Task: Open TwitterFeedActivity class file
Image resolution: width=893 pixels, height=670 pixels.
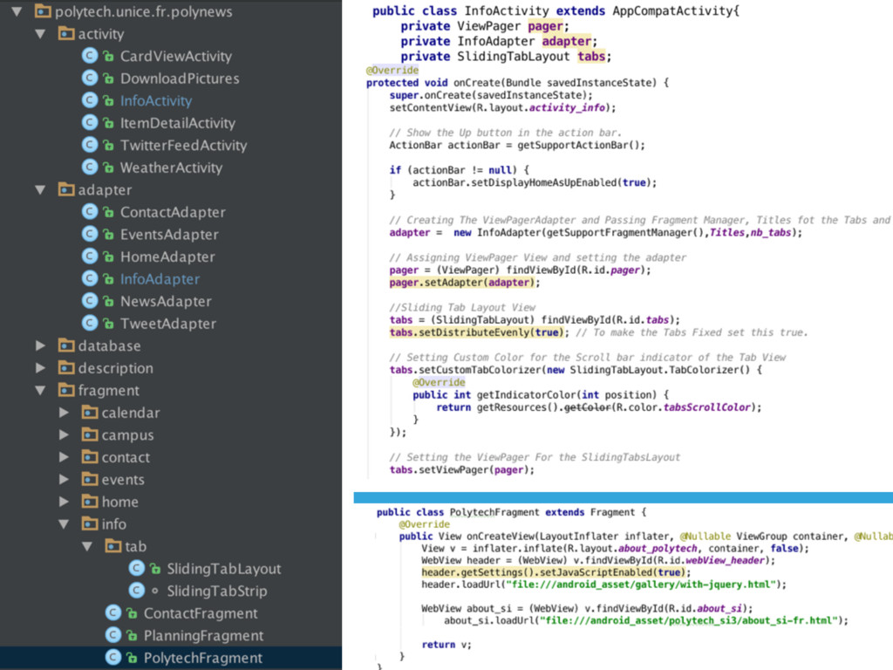Action: point(183,145)
